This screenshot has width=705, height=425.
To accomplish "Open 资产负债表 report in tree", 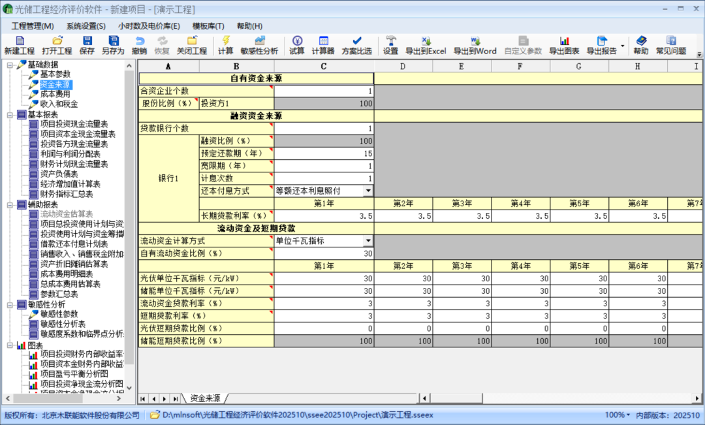I will pos(59,174).
